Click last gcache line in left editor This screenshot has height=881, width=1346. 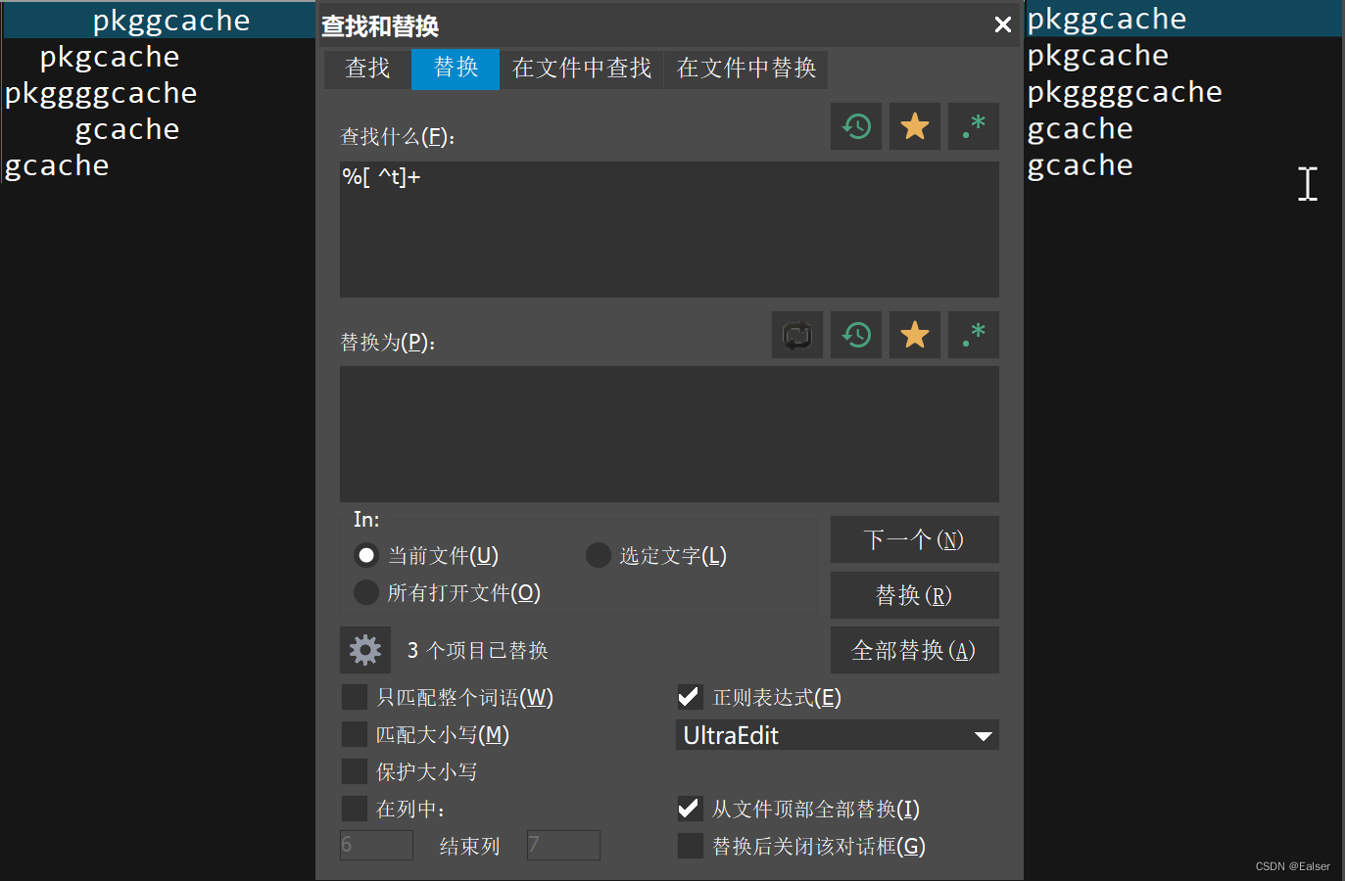[57, 165]
